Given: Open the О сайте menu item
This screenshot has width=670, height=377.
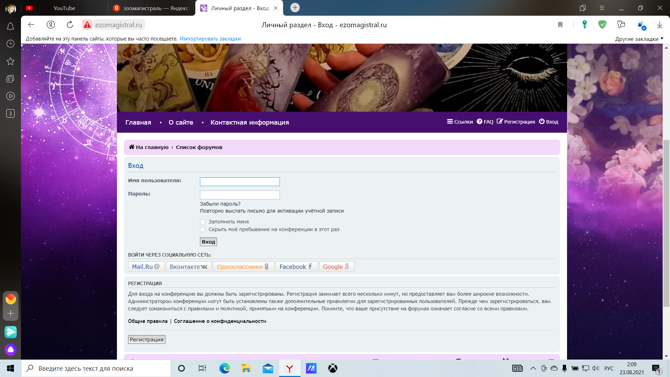Looking at the screenshot, I should [x=181, y=123].
